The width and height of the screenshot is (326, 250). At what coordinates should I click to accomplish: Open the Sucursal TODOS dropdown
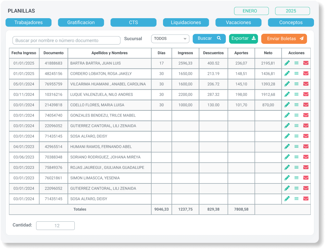coord(170,39)
